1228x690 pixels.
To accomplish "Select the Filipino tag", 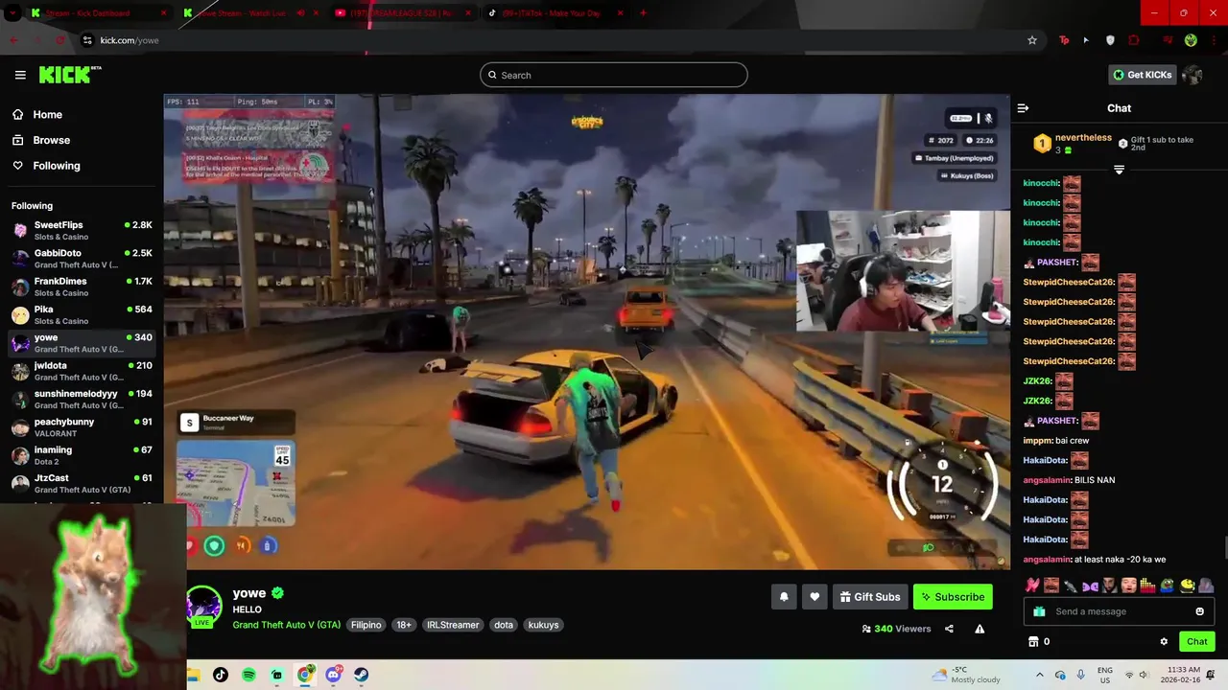I will tap(366, 625).
